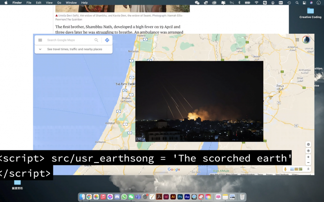Click the Rishon LeTsiyon label

[126, 100]
